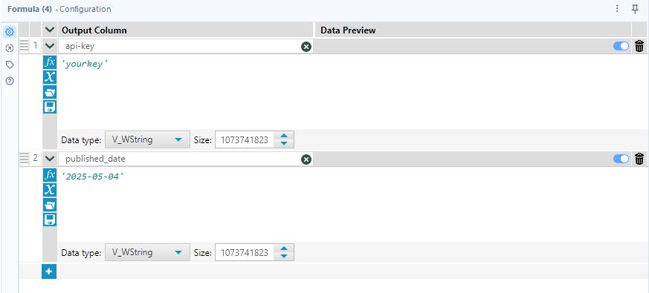
Task: Pin the Configuration window
Action: 635,9
